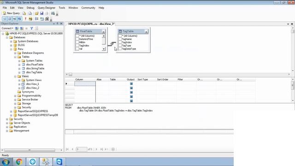295x166 pixels.
Task: Check DateAndTime column in FloatTable
Action: coord(77,39)
